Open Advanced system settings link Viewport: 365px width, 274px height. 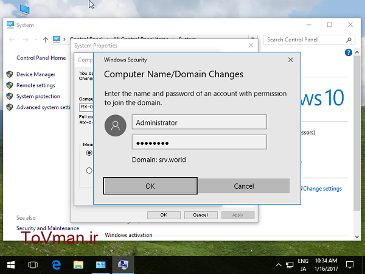tap(43, 107)
